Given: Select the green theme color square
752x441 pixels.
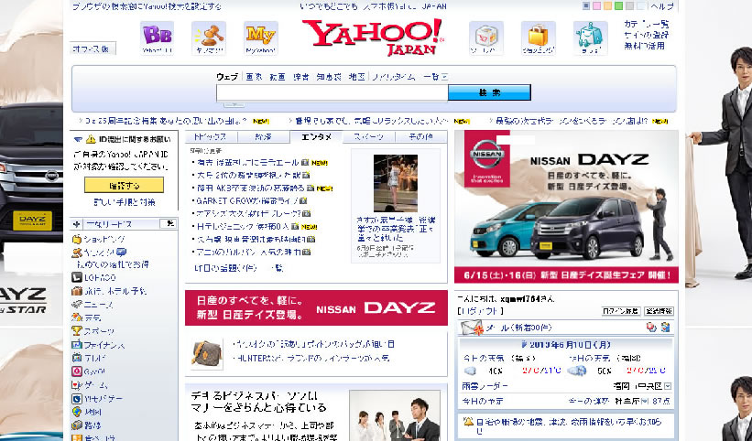Looking at the screenshot, I should (618, 6).
